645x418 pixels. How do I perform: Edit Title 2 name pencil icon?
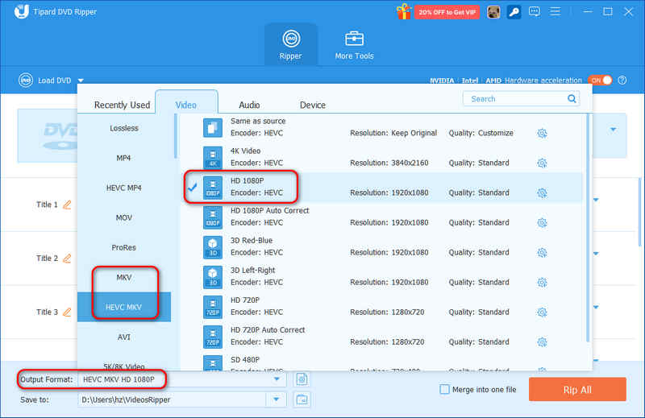(67, 258)
